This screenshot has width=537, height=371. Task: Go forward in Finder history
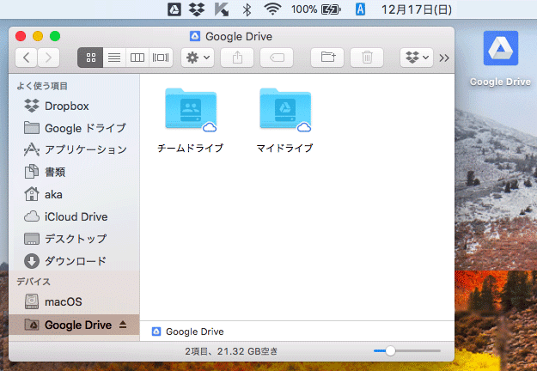pos(48,58)
